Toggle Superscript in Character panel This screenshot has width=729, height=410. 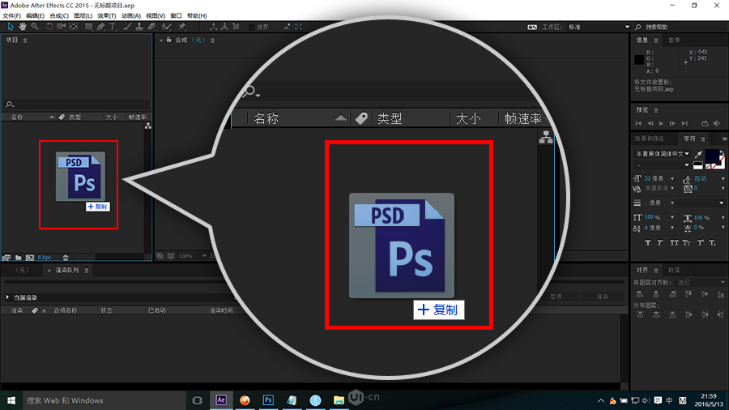tap(700, 242)
